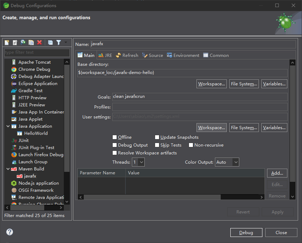Switch to the Source tab
The width and height of the screenshot is (302, 243).
[x=153, y=56]
